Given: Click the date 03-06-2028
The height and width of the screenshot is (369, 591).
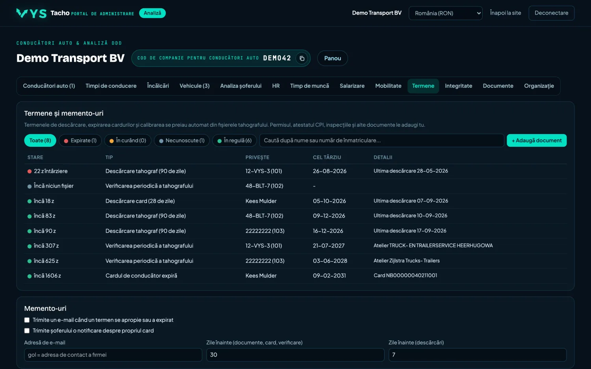Looking at the screenshot, I should [330, 261].
